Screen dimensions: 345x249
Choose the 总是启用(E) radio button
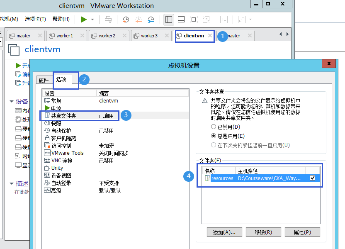(x=214, y=136)
